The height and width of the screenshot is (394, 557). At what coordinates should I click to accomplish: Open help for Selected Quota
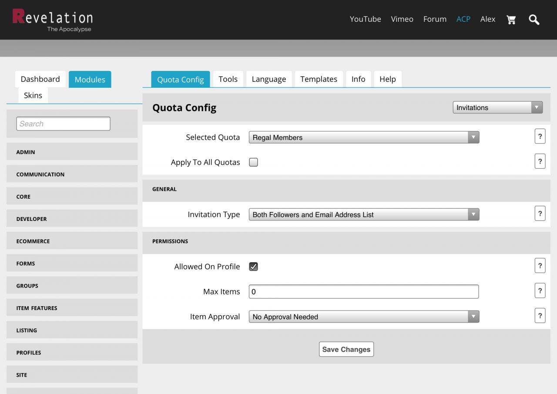540,137
